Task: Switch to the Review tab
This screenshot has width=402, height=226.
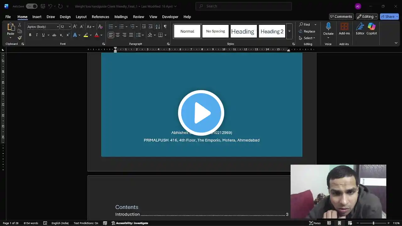Action: [139, 17]
